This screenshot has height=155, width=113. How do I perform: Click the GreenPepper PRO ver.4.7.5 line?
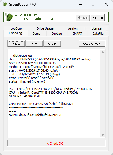[x=41, y=104]
